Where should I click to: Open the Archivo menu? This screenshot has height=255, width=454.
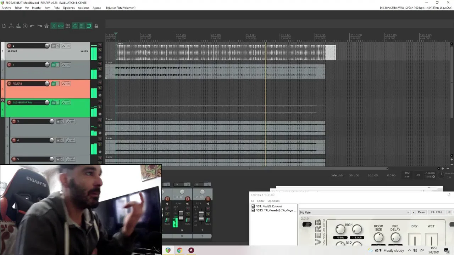tap(6, 8)
